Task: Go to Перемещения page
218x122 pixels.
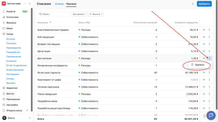Action: pyautogui.click(x=14, y=57)
